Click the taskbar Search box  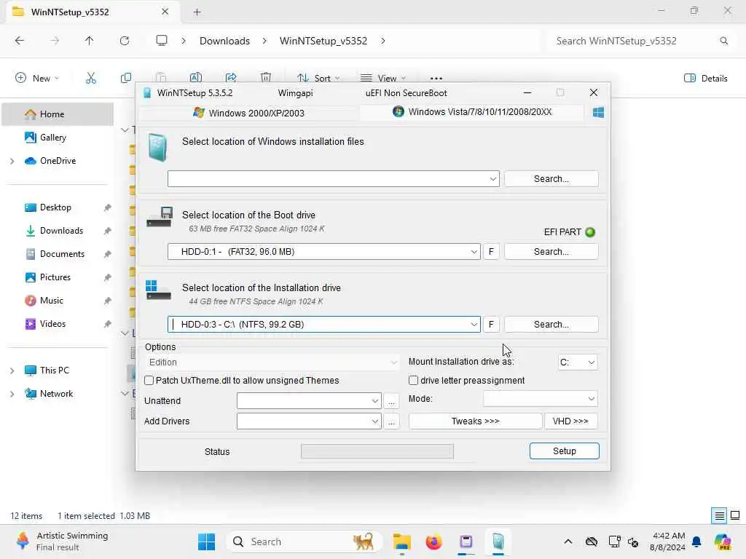304,542
